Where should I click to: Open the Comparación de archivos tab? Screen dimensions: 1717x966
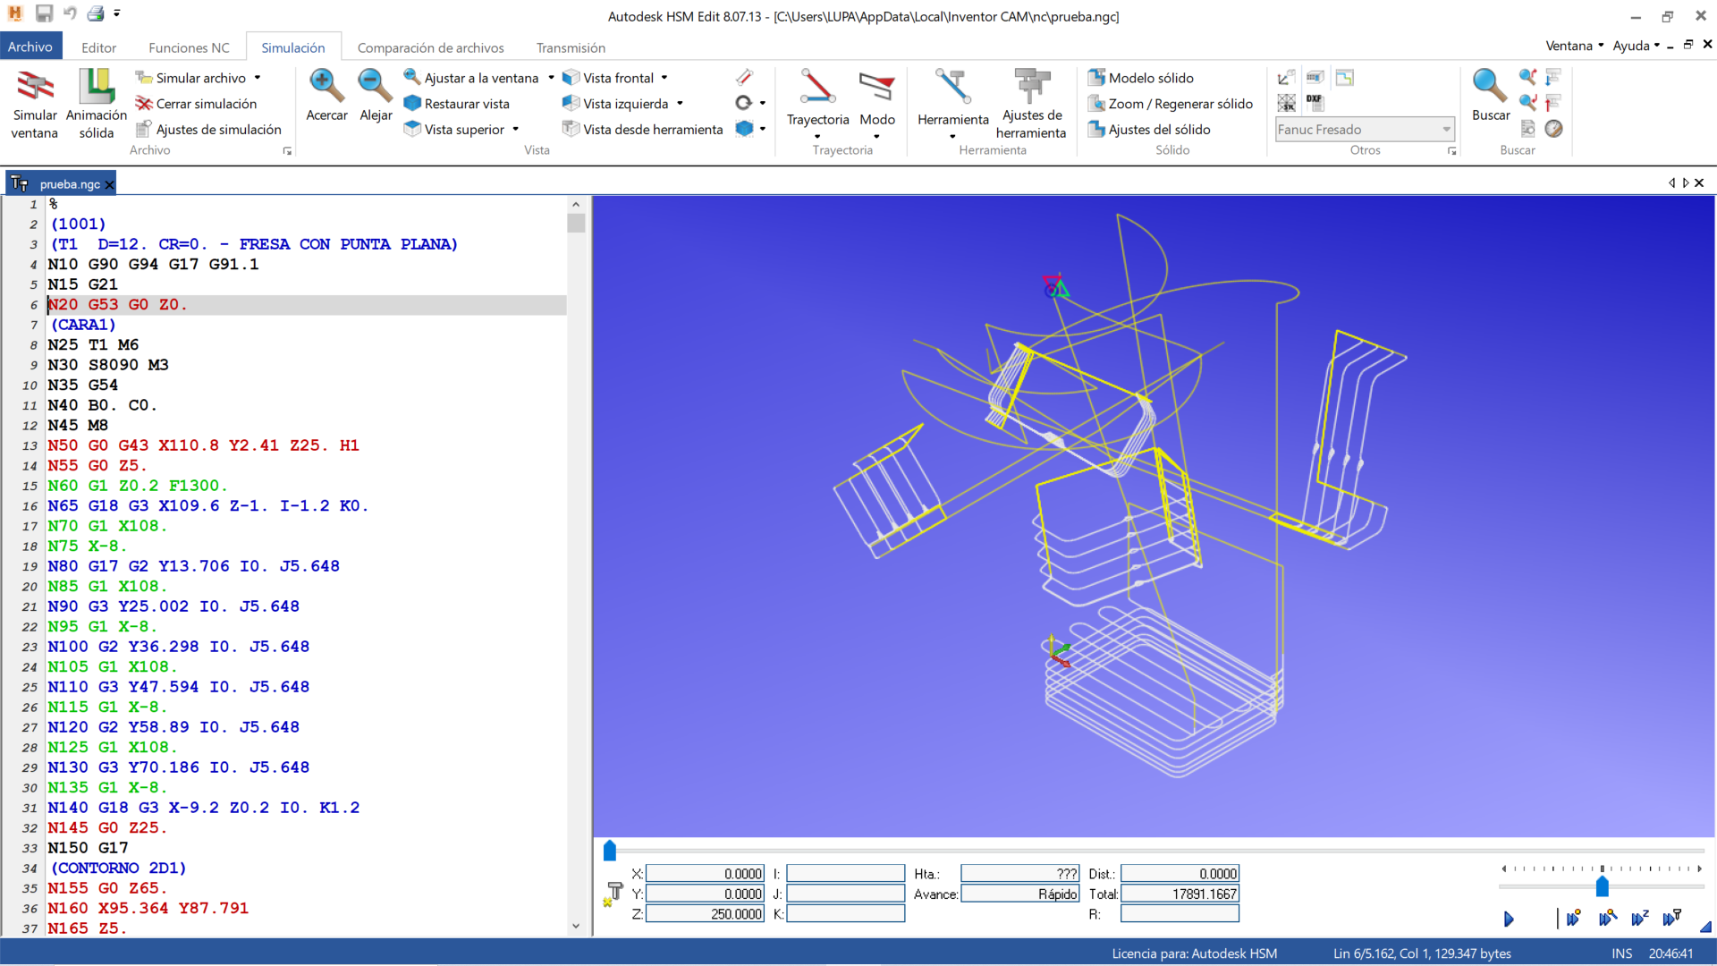click(430, 47)
